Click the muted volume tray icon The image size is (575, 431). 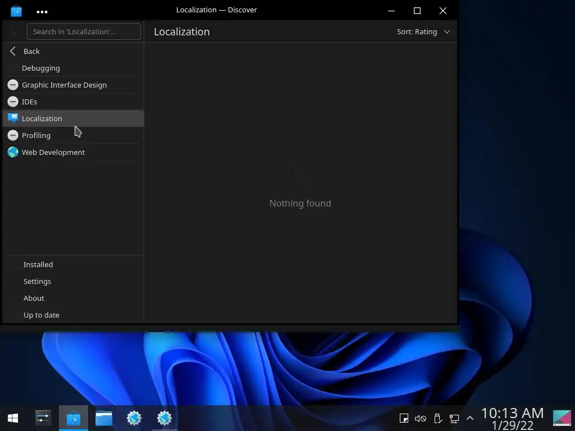tap(420, 418)
